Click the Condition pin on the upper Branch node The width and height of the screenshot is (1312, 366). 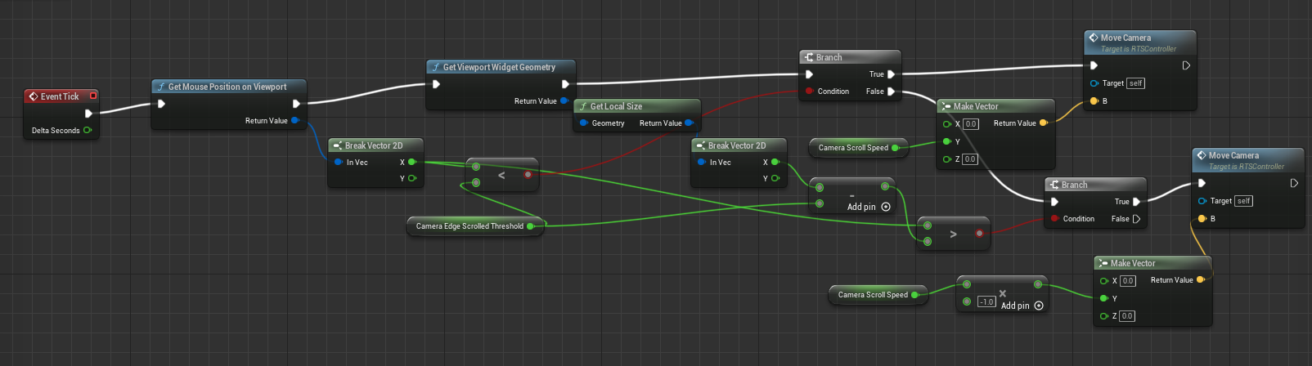[809, 91]
